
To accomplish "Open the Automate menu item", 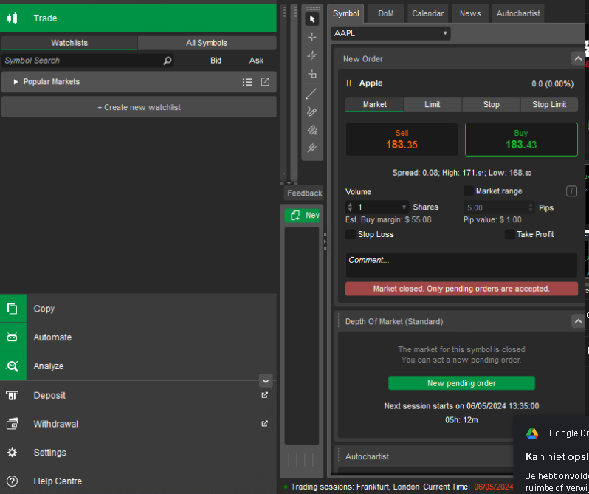I will point(138,337).
